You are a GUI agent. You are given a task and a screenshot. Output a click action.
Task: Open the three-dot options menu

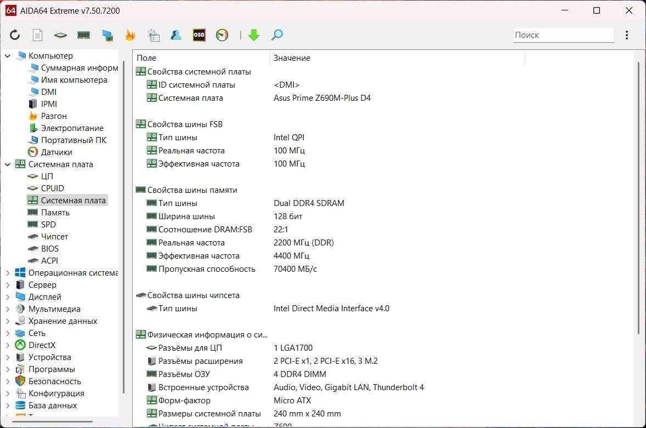click(627, 35)
